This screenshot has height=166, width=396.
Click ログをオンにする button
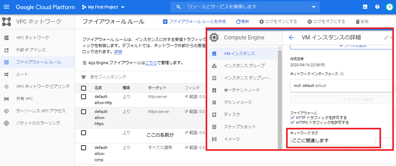tap(278, 21)
